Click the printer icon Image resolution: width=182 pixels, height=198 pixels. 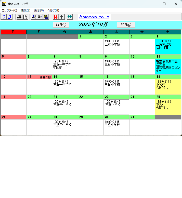click(19, 17)
